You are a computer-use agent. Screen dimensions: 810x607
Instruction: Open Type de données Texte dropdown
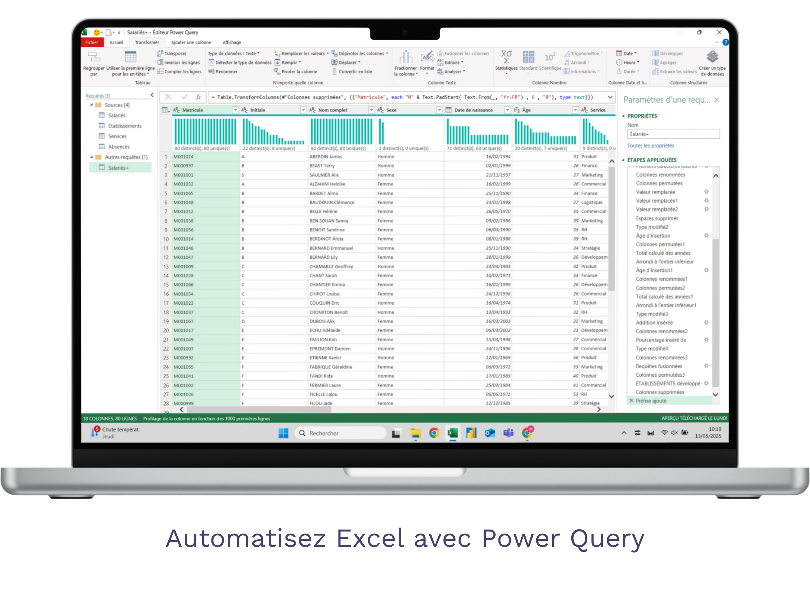(x=234, y=53)
